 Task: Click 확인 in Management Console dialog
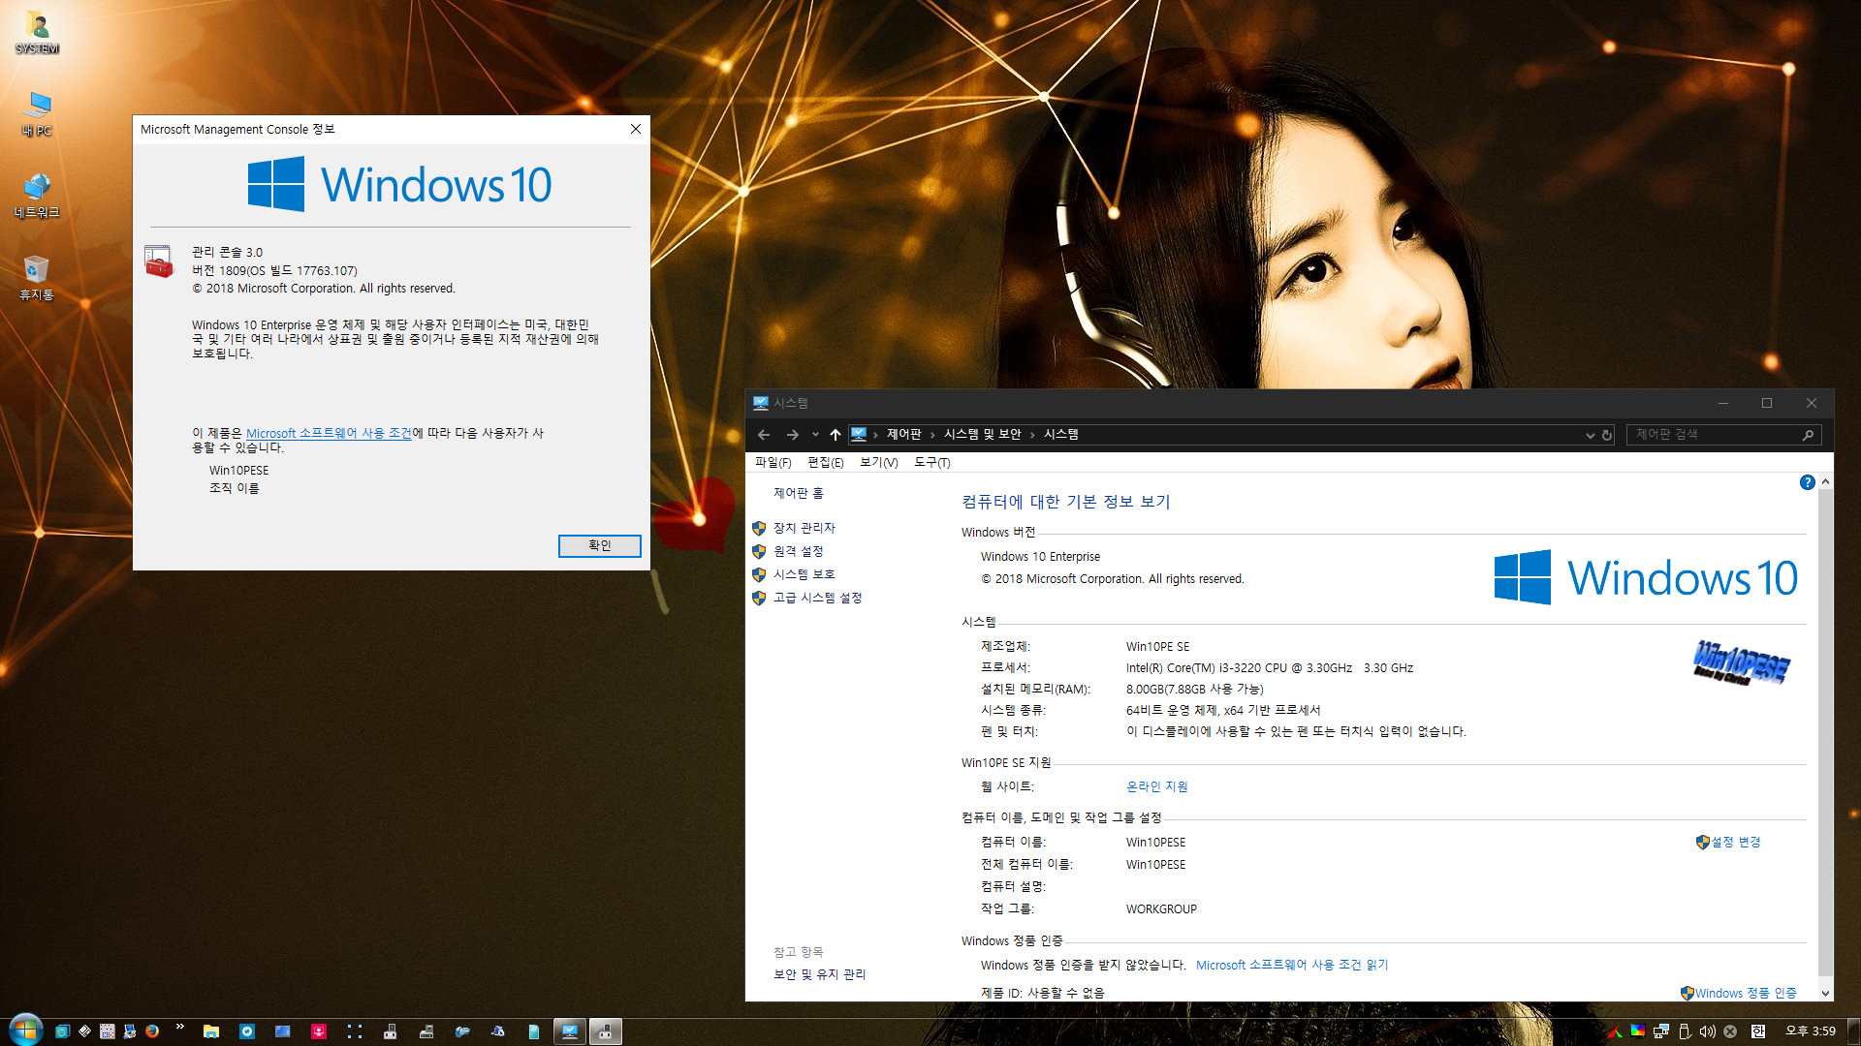pyautogui.click(x=599, y=545)
